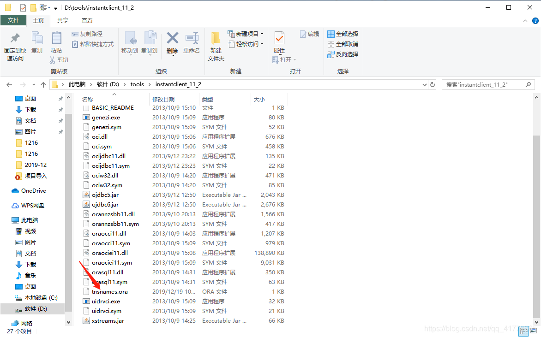Image resolution: width=541 pixels, height=337 pixels.
Task: Click the Refresh button by address bar
Action: 433,84
